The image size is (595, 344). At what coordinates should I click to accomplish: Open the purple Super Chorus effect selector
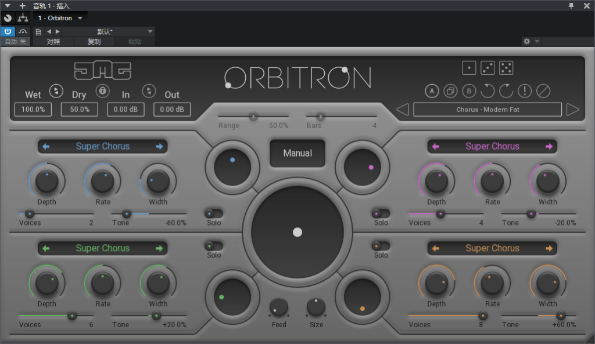pos(492,146)
